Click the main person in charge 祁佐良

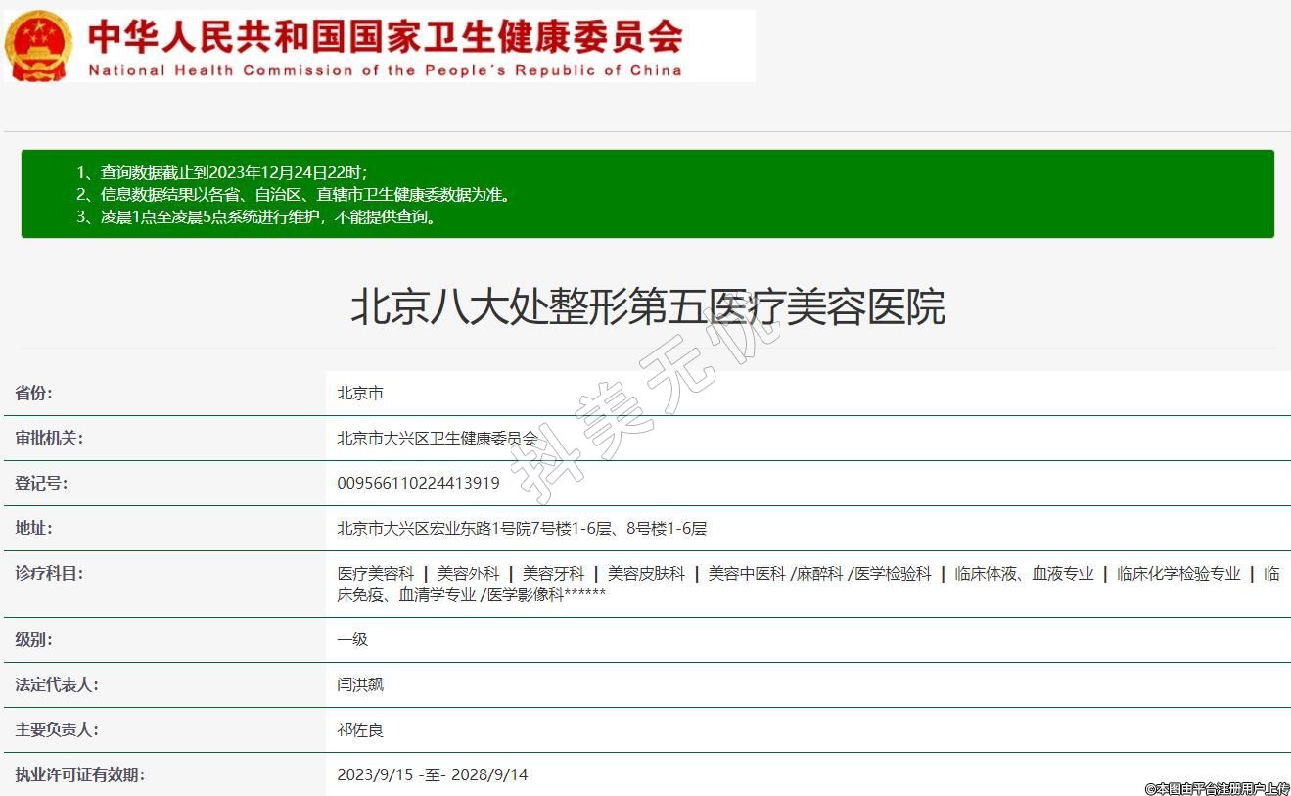[360, 730]
